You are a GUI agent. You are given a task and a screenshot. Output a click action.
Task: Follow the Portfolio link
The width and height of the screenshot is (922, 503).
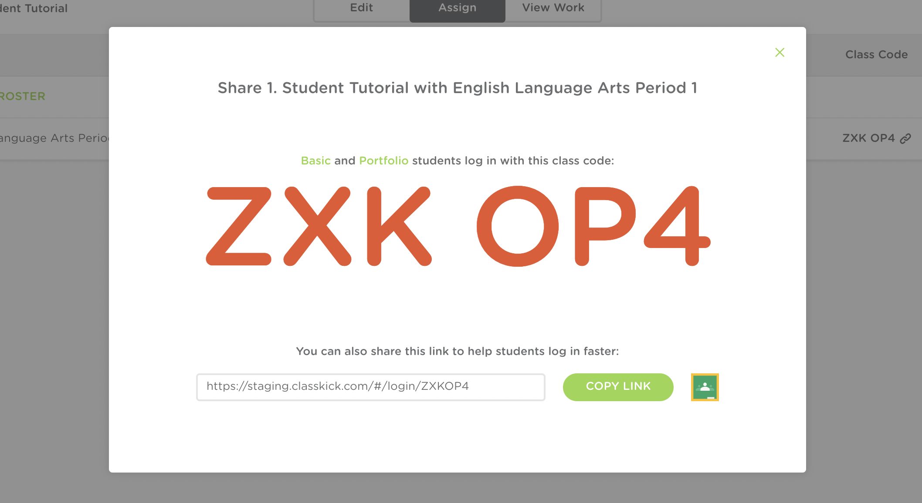click(383, 161)
